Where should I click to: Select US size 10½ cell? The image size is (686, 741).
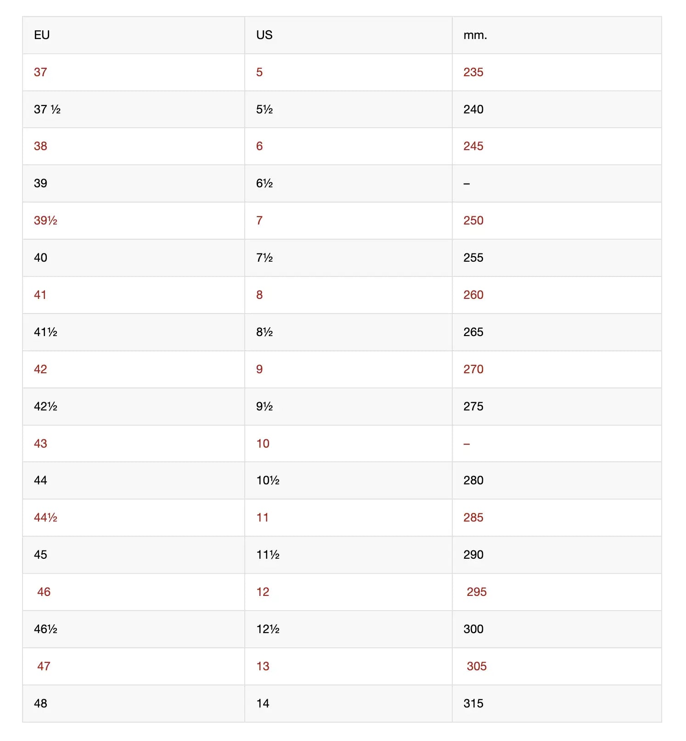coord(268,480)
